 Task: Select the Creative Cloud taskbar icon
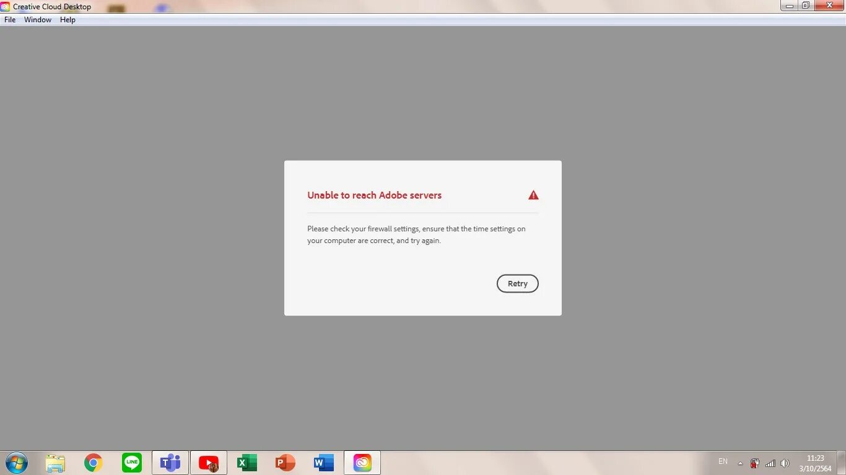click(362, 463)
